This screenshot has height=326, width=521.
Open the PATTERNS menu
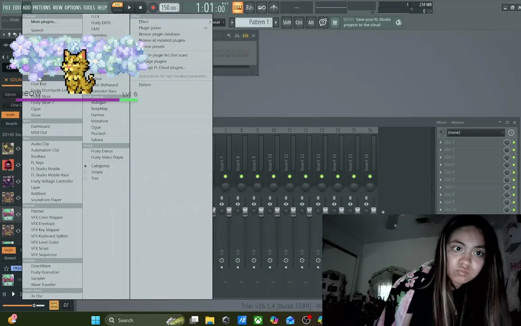[x=42, y=7]
